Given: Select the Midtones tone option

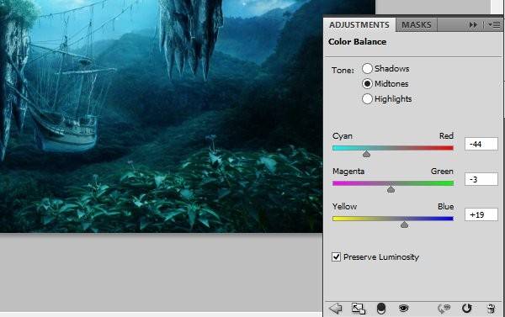Looking at the screenshot, I should (367, 84).
